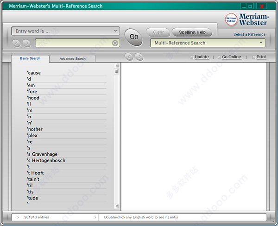Click the Update link
The width and height of the screenshot is (278, 226).
click(202, 57)
